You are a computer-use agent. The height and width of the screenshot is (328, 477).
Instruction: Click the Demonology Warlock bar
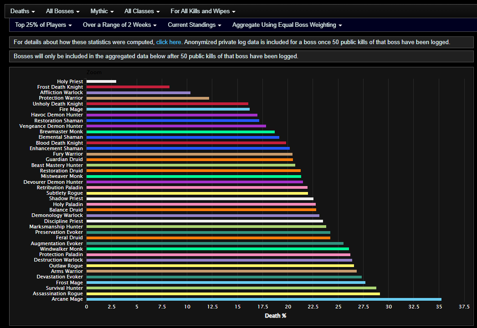(x=203, y=215)
